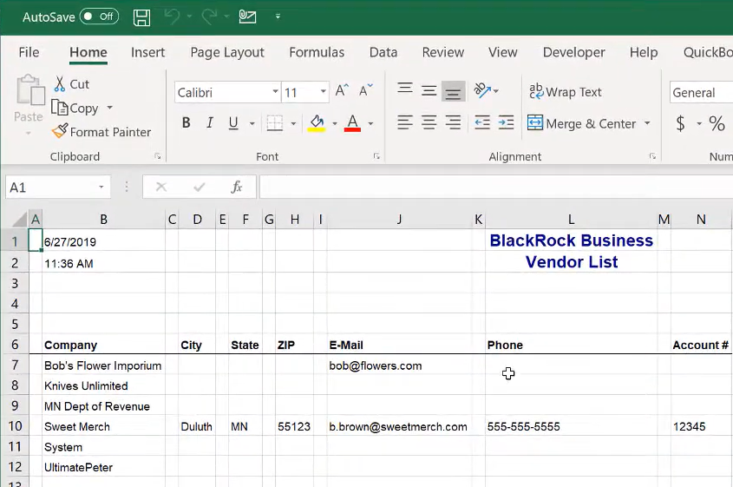Click phone 555-555-5555 cell
Viewport: 733px width, 487px height.
(572, 426)
